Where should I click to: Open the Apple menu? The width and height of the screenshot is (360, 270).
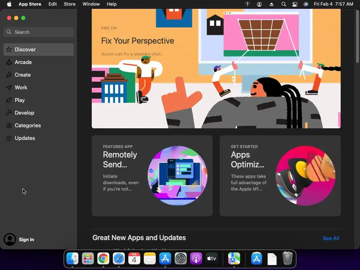(9, 4)
